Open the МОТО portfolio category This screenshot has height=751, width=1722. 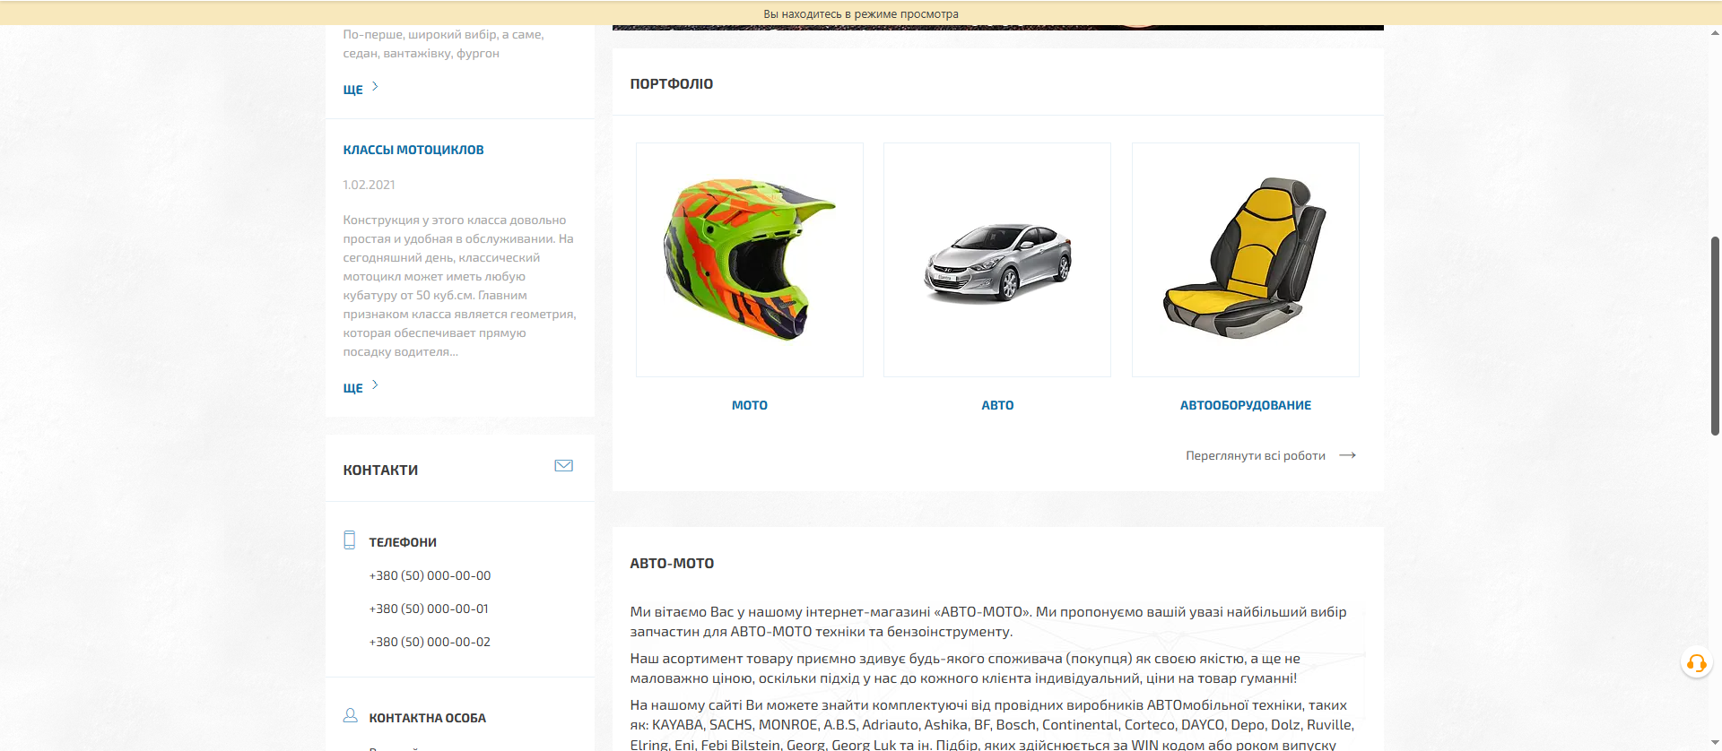coord(749,405)
